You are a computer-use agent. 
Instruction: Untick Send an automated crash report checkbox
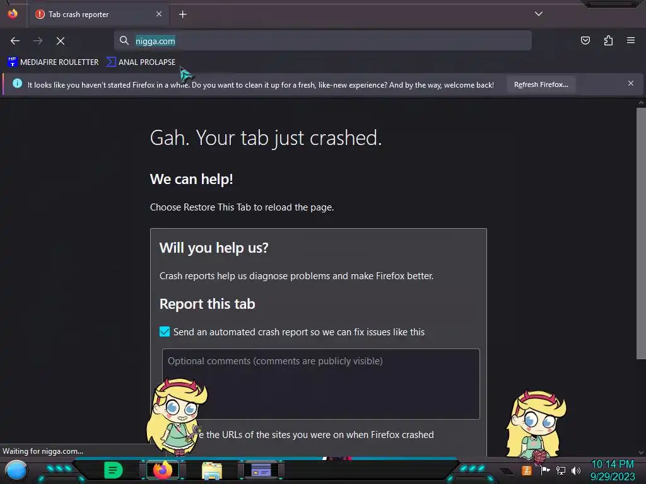point(165,331)
